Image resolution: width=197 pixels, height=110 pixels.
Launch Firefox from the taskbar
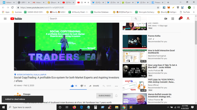pos(74,107)
